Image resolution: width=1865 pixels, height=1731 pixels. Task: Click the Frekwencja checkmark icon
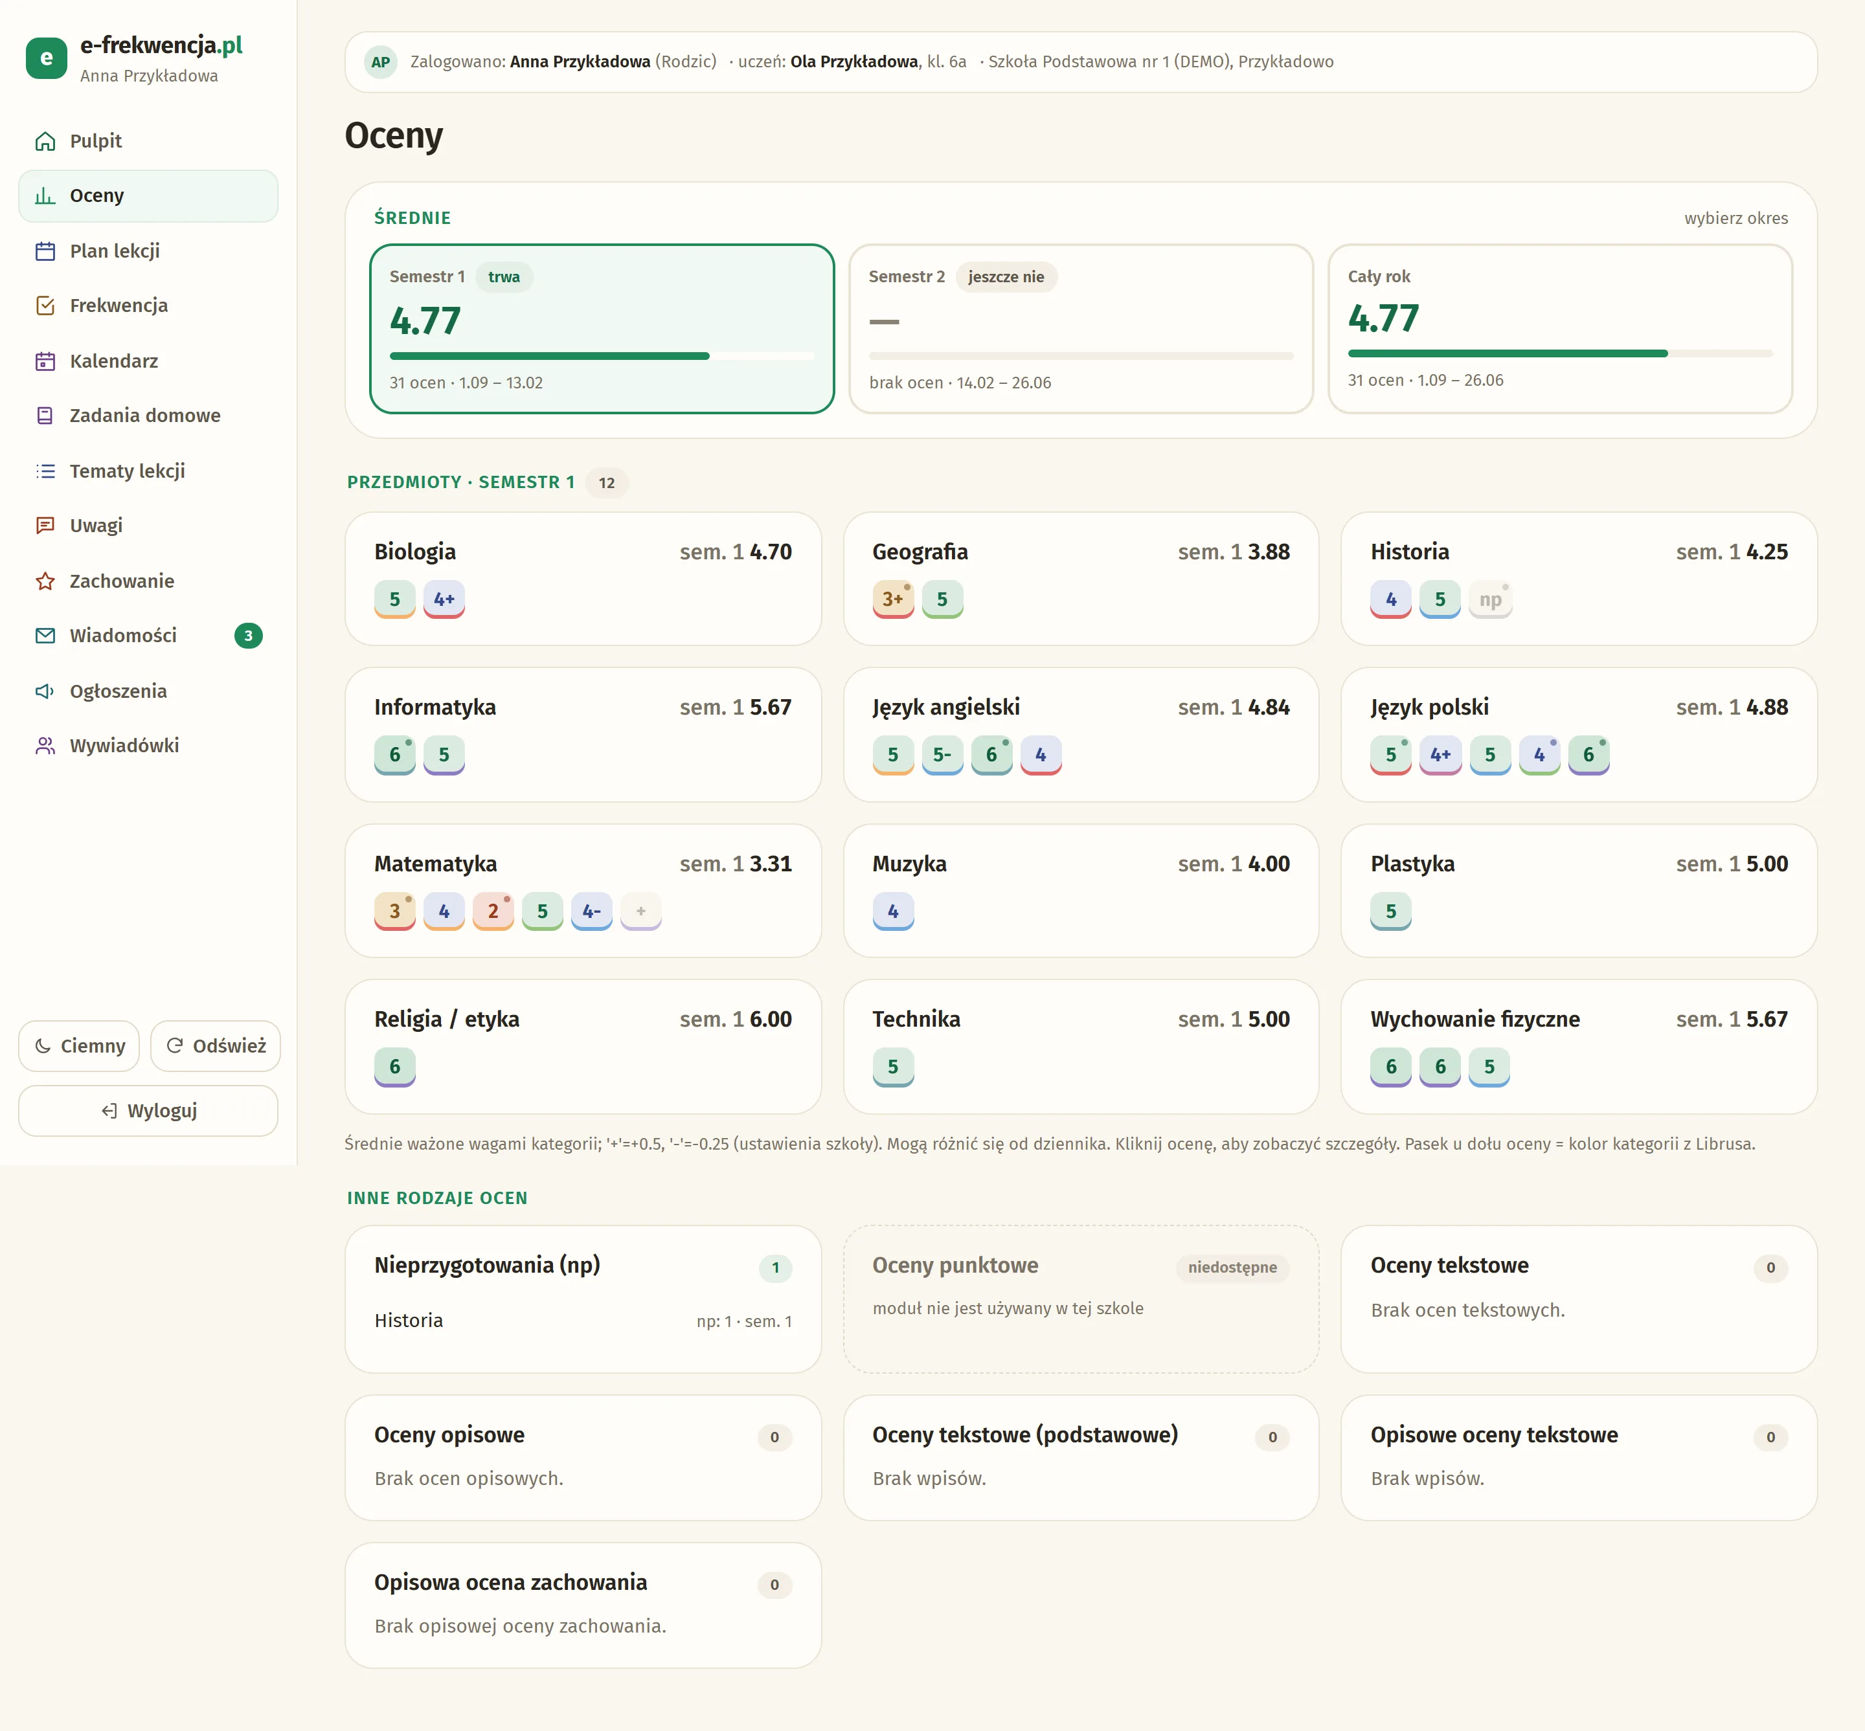point(45,306)
